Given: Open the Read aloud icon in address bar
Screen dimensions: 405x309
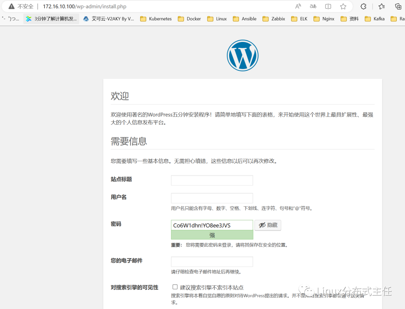Looking at the screenshot, I should pos(298,6).
